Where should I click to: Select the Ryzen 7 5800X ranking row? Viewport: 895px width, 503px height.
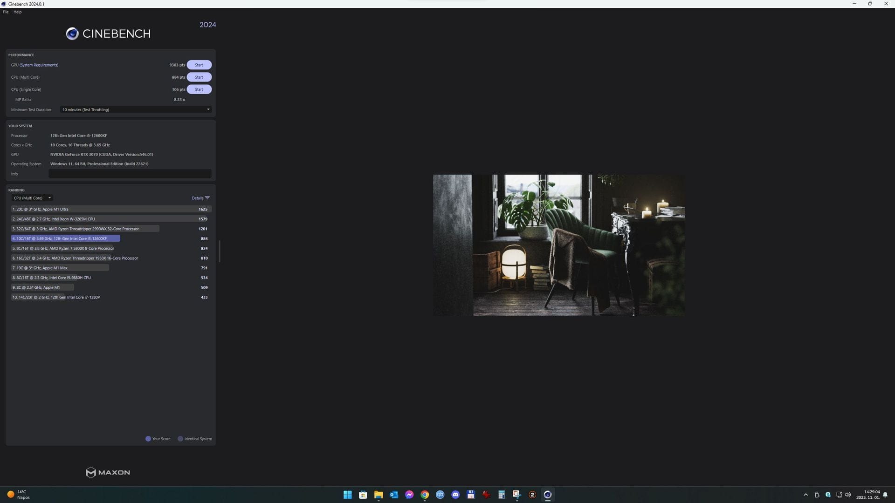(111, 248)
